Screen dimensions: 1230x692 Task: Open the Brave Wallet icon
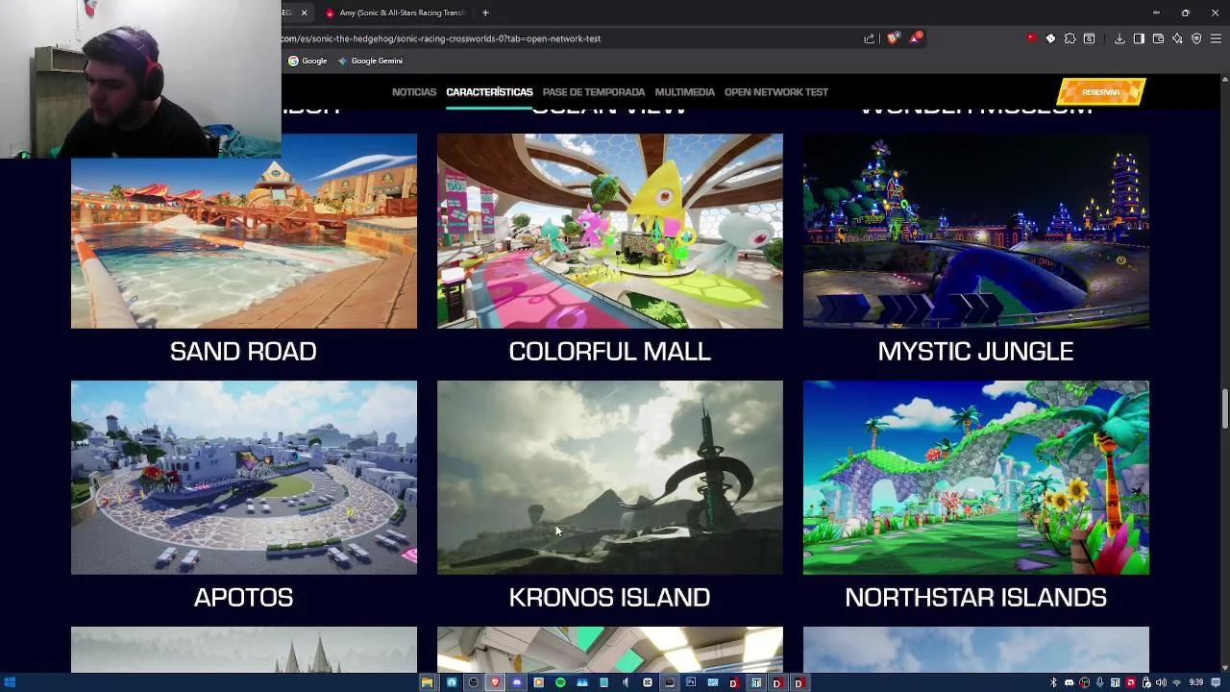tap(1158, 38)
